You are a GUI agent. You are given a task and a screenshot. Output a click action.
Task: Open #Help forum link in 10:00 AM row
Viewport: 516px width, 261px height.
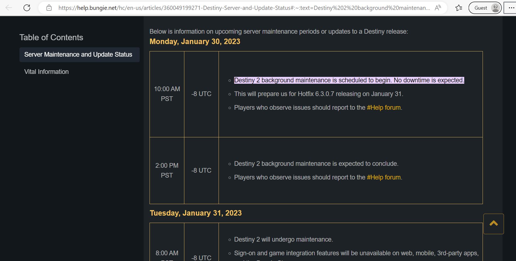(384, 108)
